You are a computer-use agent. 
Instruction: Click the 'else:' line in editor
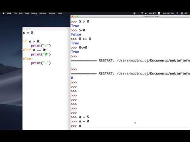tap(28, 59)
